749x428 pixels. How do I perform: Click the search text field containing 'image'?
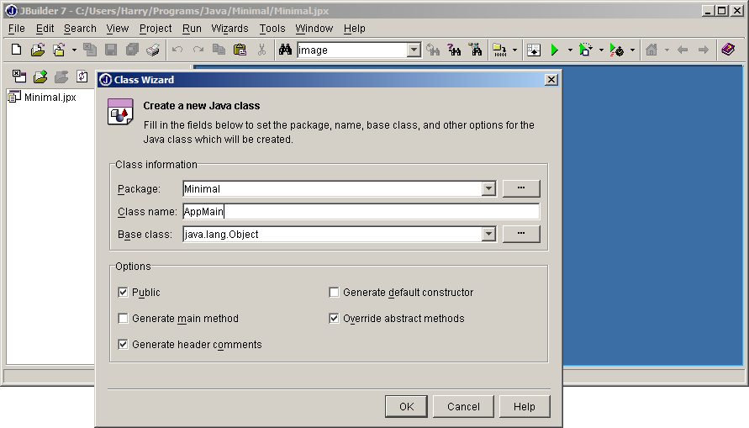(352, 50)
